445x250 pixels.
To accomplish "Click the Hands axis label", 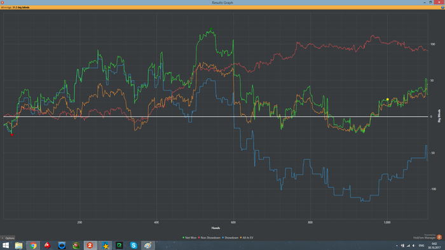I will (x=216, y=228).
